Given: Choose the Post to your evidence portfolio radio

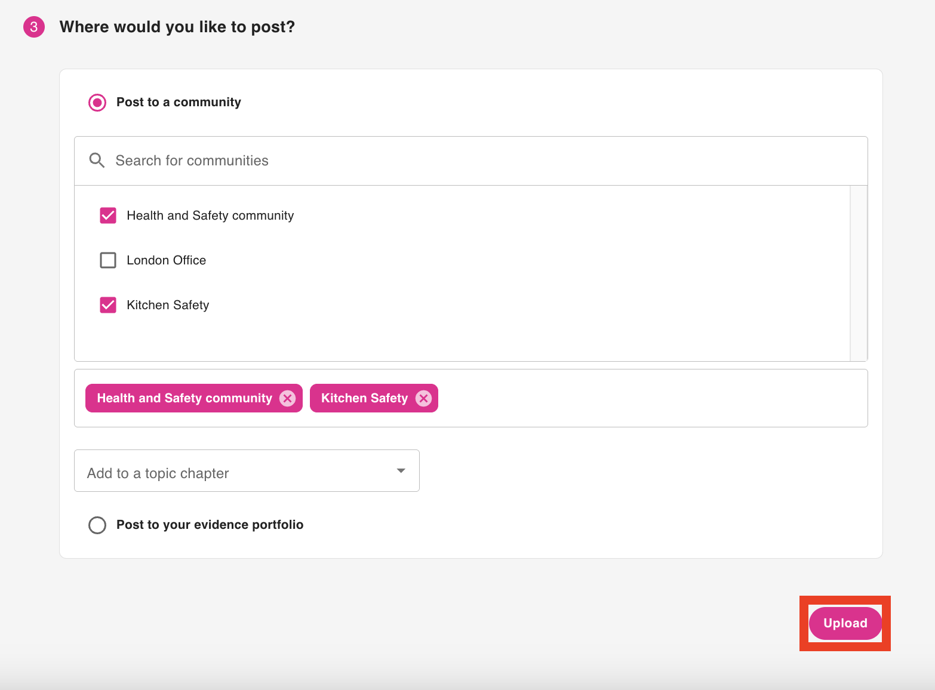Looking at the screenshot, I should tap(97, 525).
